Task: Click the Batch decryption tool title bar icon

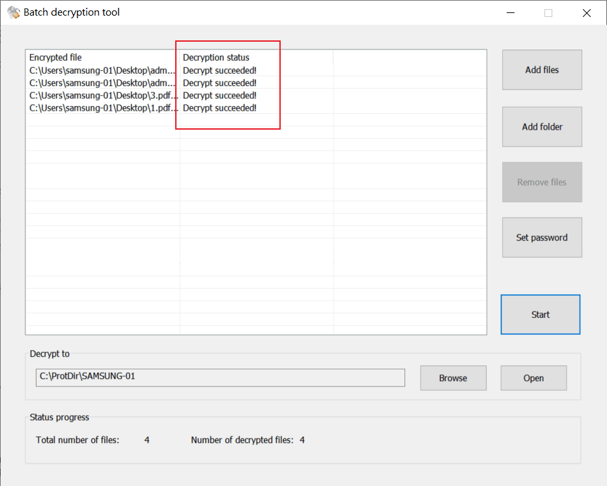Action: click(x=13, y=12)
